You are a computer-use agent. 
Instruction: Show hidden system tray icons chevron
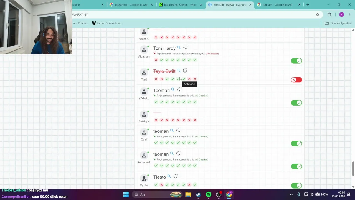point(291,194)
